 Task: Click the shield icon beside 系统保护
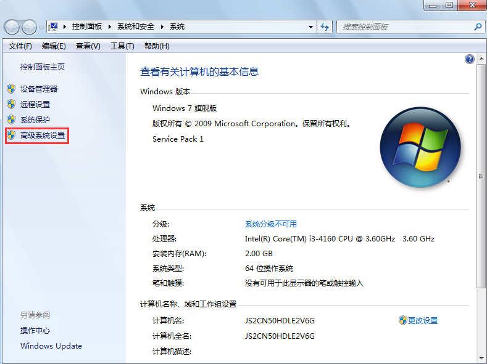(11, 119)
